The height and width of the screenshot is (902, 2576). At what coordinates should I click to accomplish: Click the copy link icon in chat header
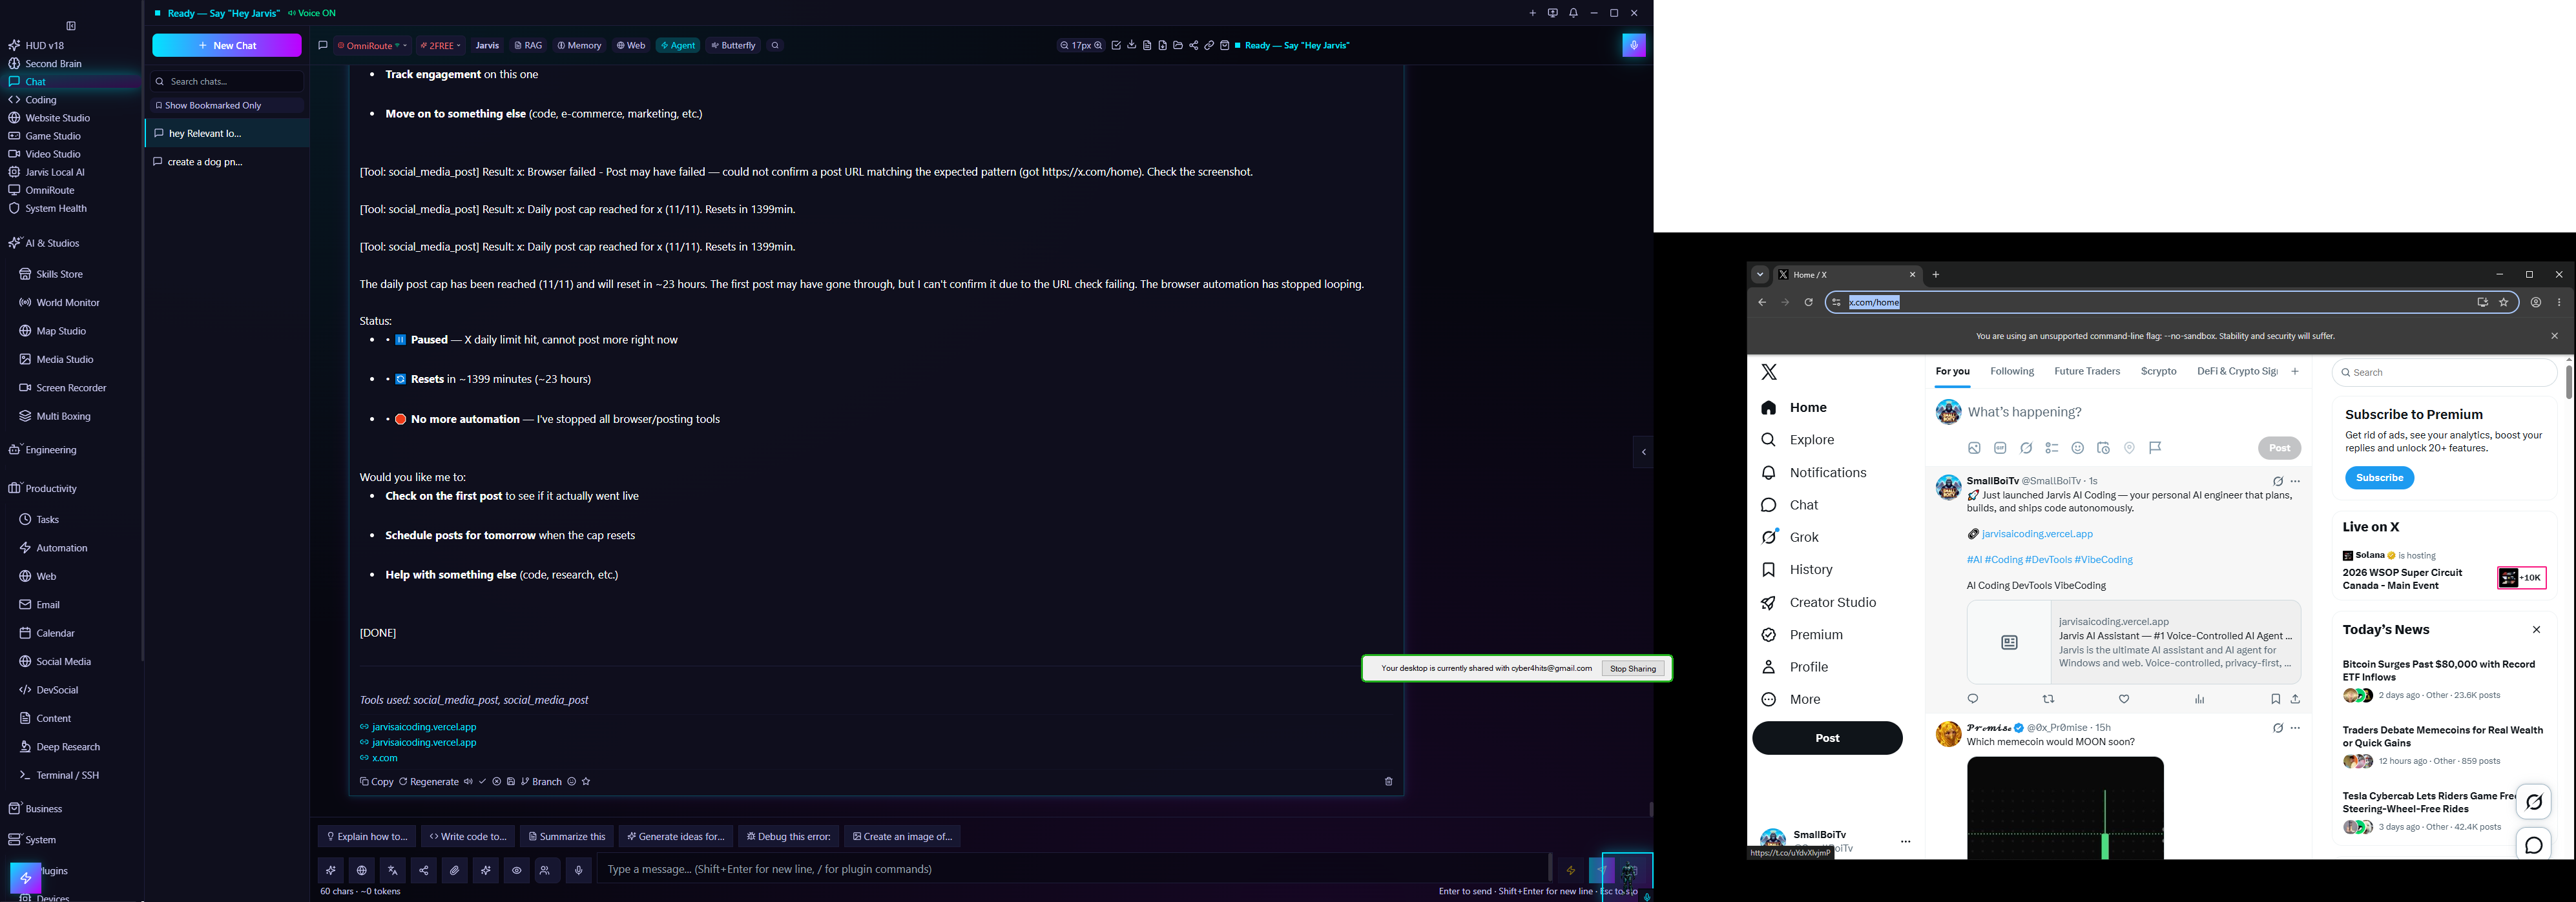coord(1209,46)
